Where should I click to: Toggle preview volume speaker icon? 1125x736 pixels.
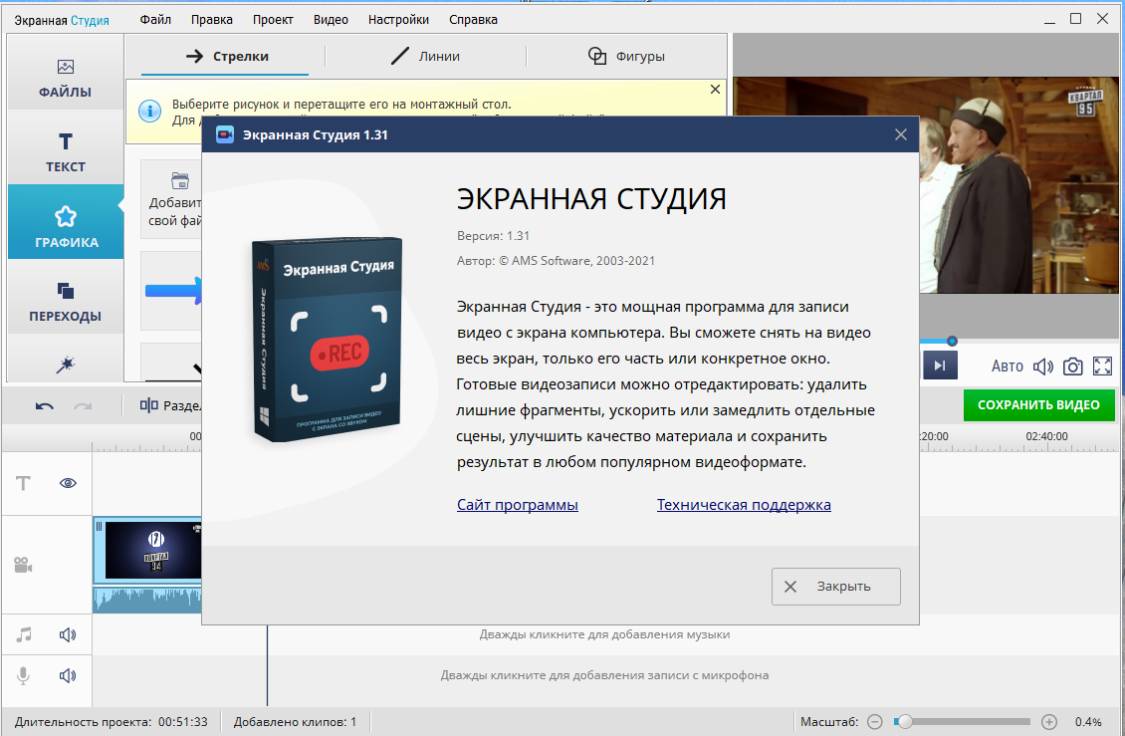click(x=1042, y=367)
